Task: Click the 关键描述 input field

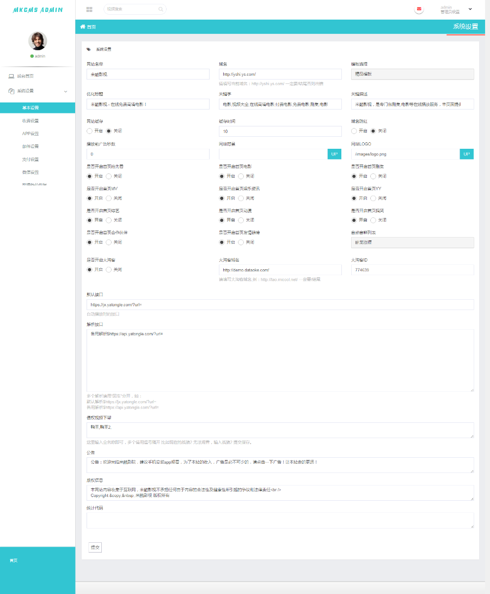Action: click(x=413, y=104)
